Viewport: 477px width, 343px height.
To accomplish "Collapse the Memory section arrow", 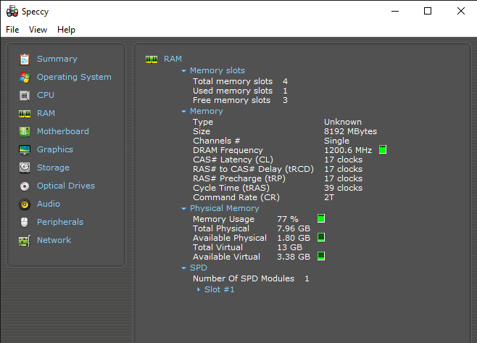I will pyautogui.click(x=183, y=112).
